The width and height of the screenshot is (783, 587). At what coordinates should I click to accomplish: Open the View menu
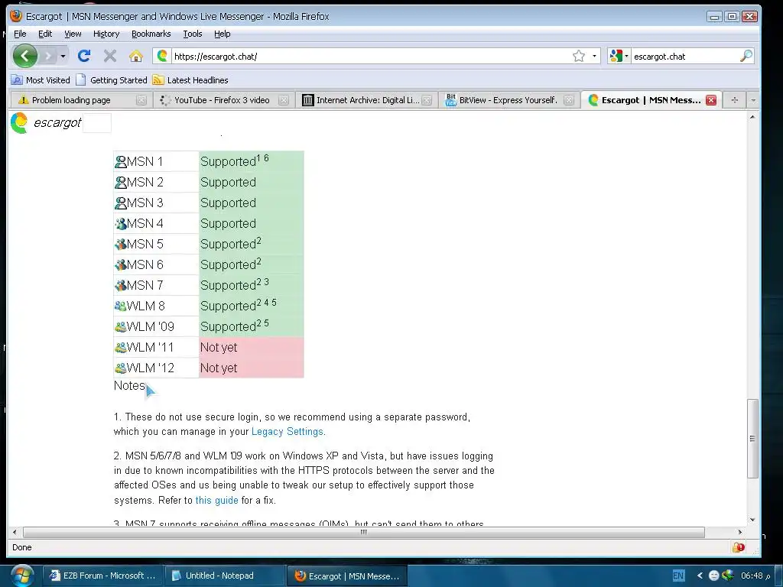point(73,34)
